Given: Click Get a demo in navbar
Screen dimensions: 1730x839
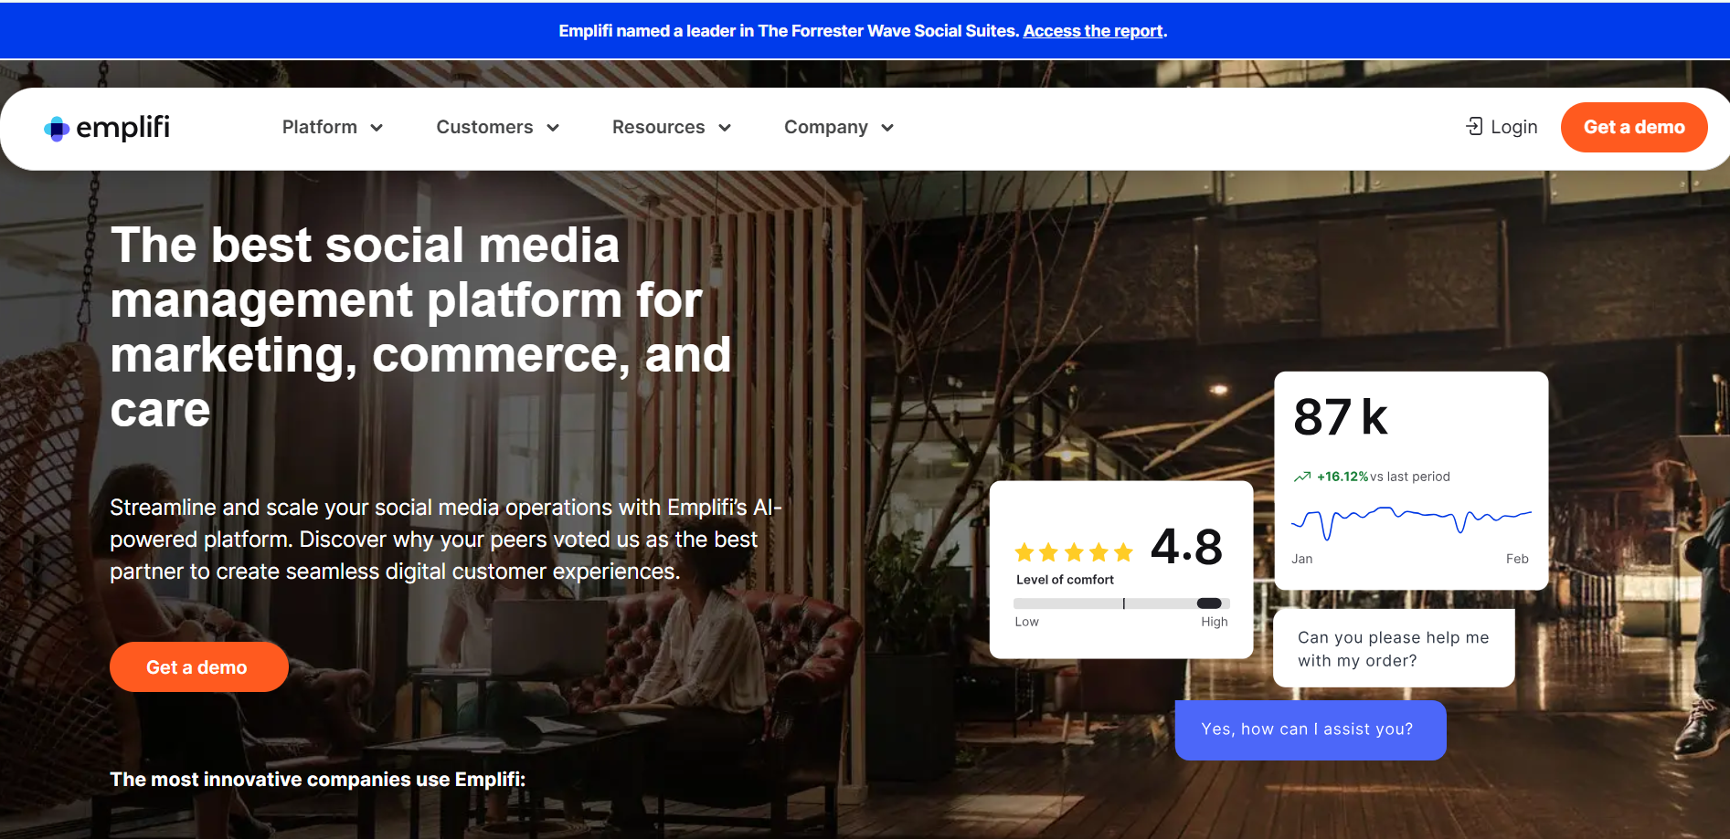Looking at the screenshot, I should click(x=1634, y=127).
